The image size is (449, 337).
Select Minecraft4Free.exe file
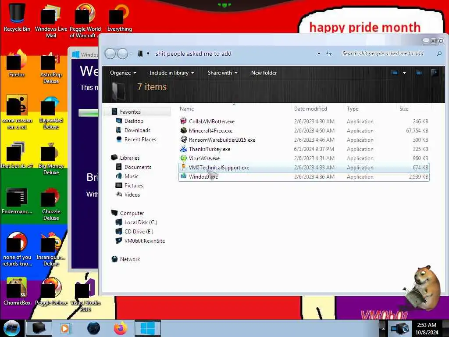(x=304, y=131)
